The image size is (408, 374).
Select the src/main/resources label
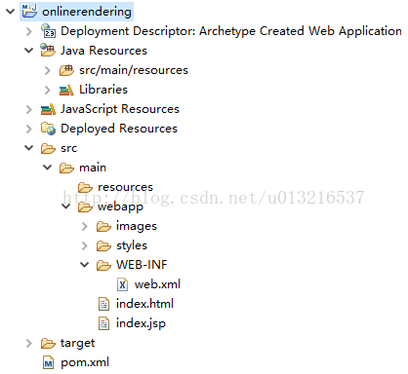[x=134, y=70]
